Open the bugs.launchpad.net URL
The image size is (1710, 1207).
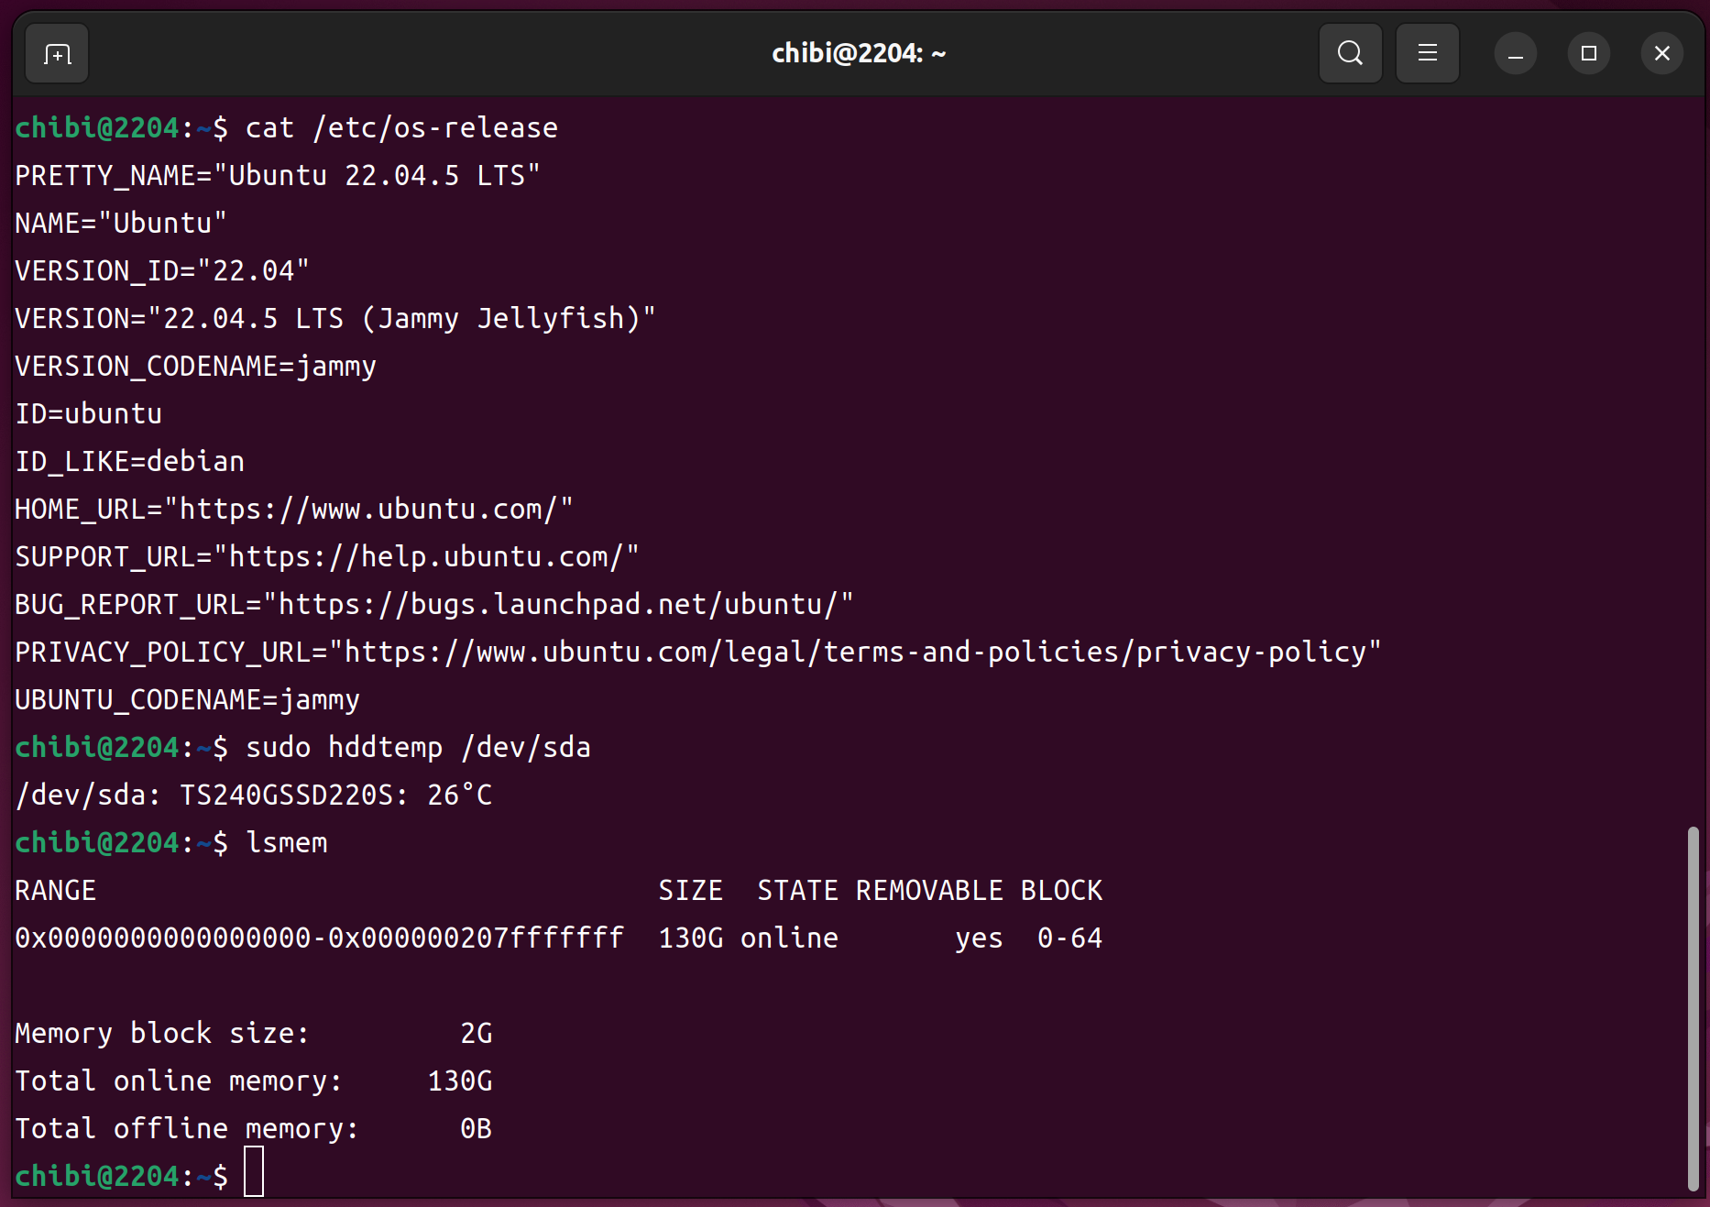pyautogui.click(x=558, y=605)
